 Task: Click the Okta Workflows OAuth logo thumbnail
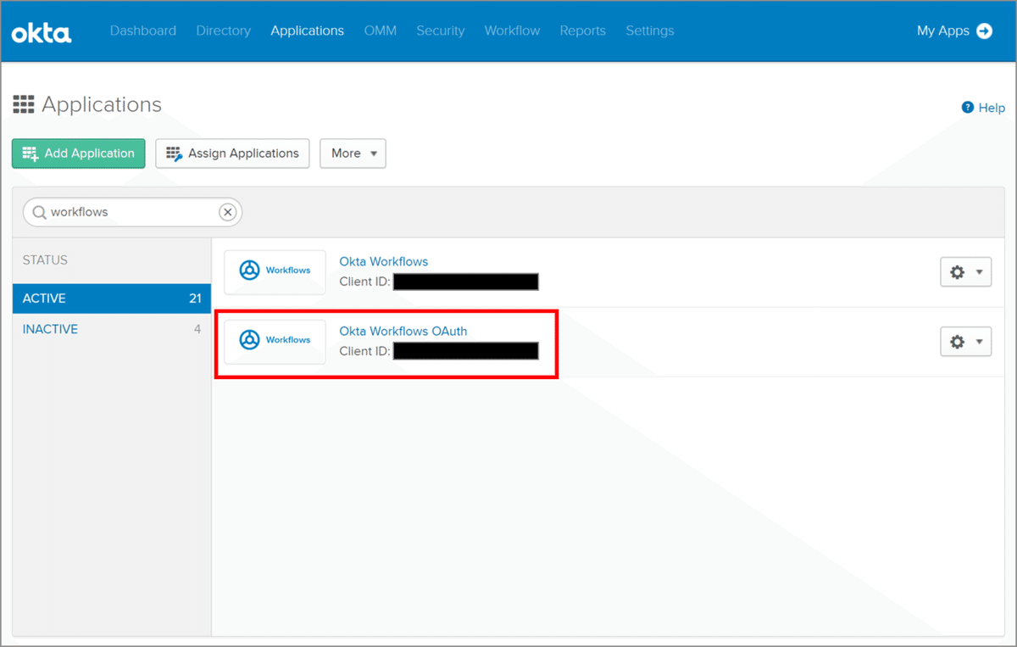point(275,342)
